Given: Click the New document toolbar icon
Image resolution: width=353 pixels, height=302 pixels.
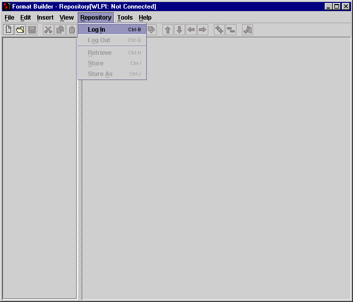Looking at the screenshot, I should 9,30.
